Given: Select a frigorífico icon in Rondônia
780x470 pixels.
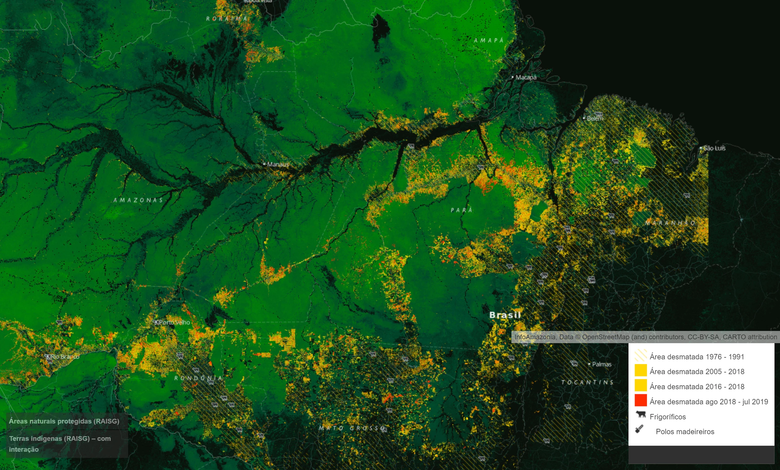Looking at the screenshot, I should pos(196,370).
